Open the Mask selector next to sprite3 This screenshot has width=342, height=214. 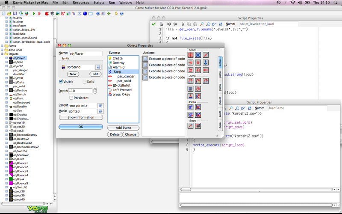pos(100,111)
